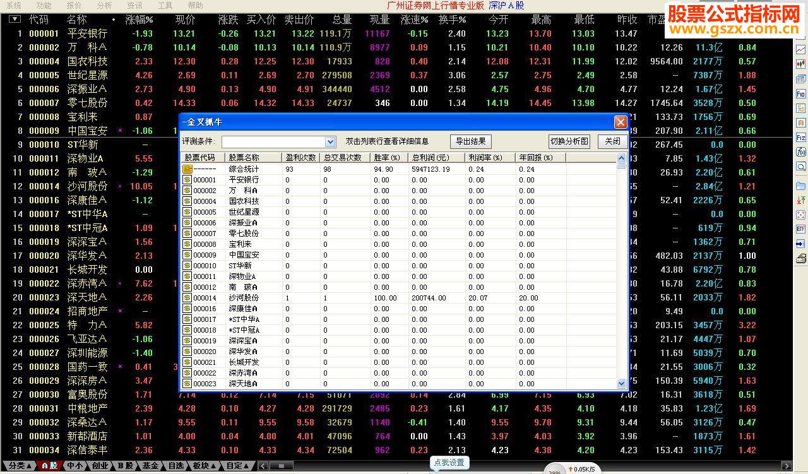Click the row icon of 综合统计 in dialog

[187, 169]
